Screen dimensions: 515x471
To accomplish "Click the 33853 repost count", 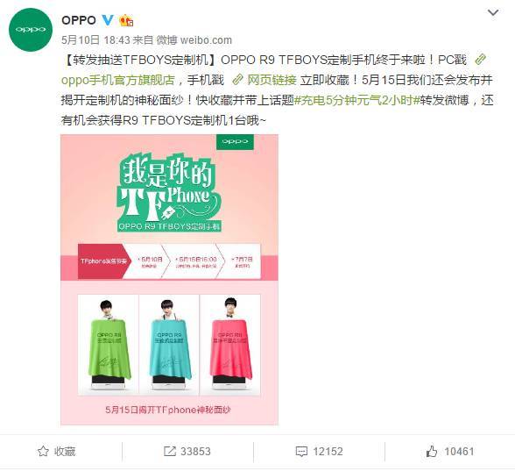I will [195, 451].
